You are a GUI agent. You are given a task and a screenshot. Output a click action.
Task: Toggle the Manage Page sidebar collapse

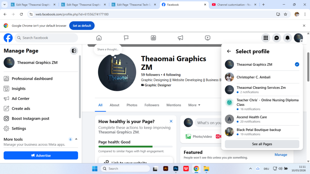pyautogui.click(x=74, y=51)
